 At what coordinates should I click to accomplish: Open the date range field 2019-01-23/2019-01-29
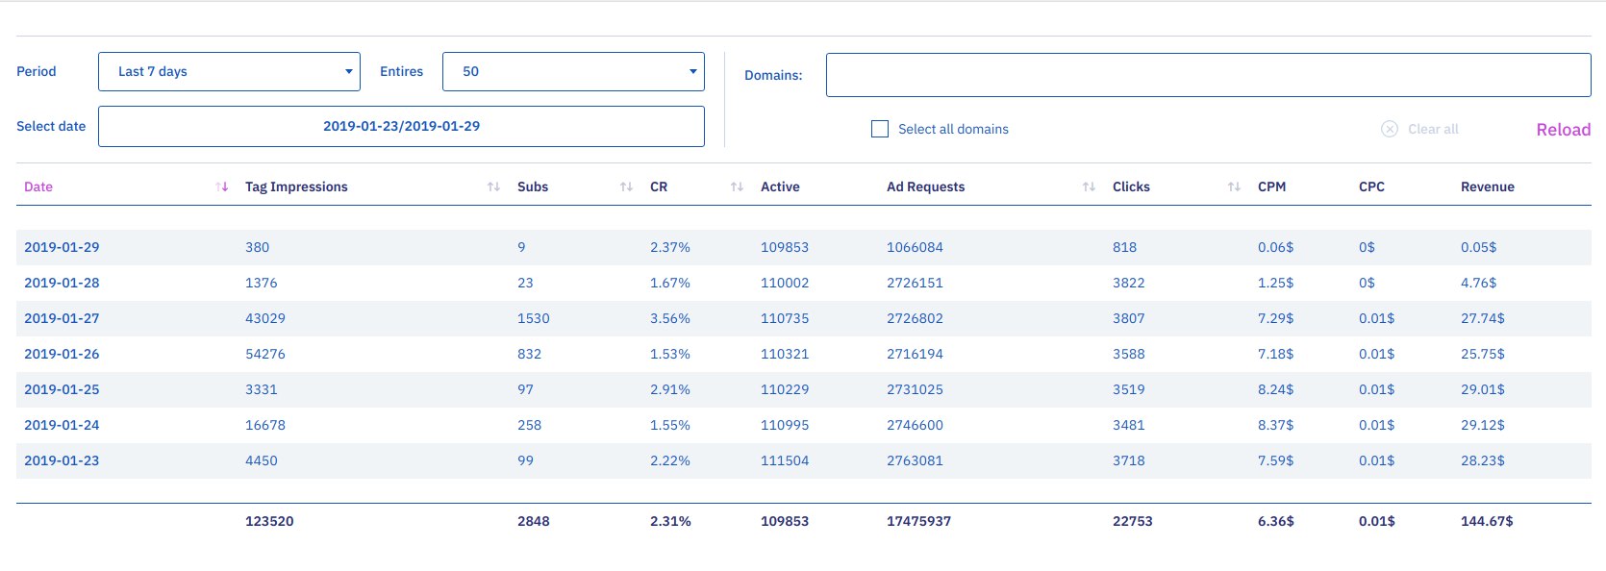click(401, 126)
